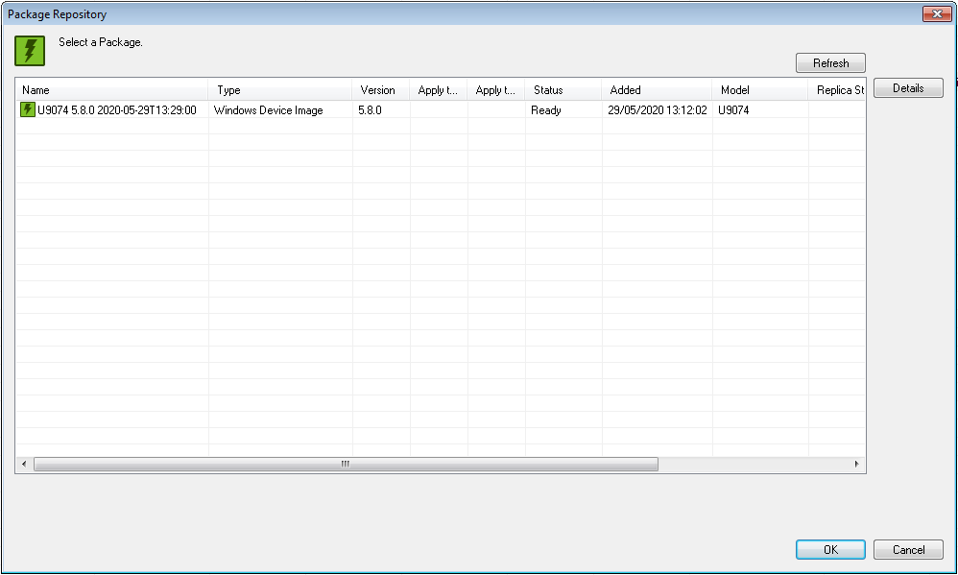Close the Package Repository window
The width and height of the screenshot is (958, 575).
coord(937,13)
